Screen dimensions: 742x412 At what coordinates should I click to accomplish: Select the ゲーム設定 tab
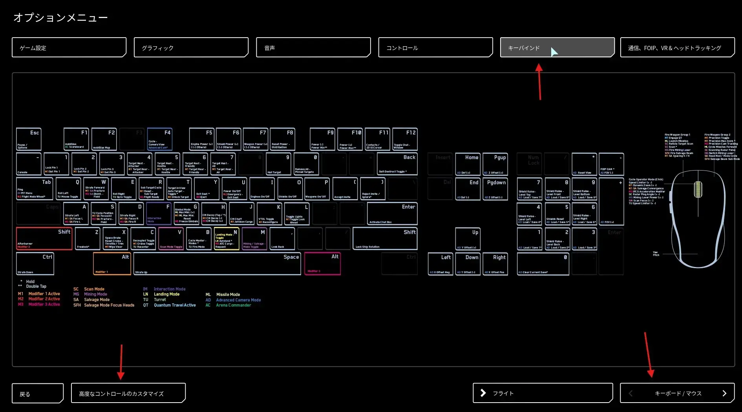click(x=69, y=47)
